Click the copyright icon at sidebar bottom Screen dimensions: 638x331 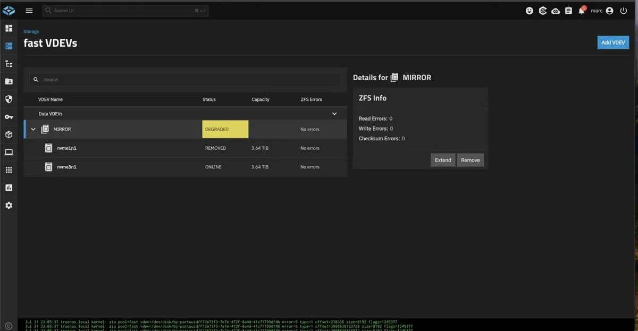click(9, 326)
